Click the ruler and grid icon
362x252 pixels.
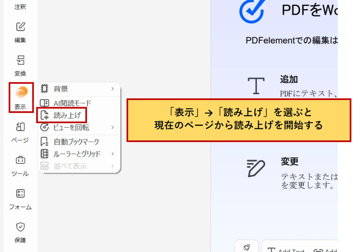coord(44,153)
